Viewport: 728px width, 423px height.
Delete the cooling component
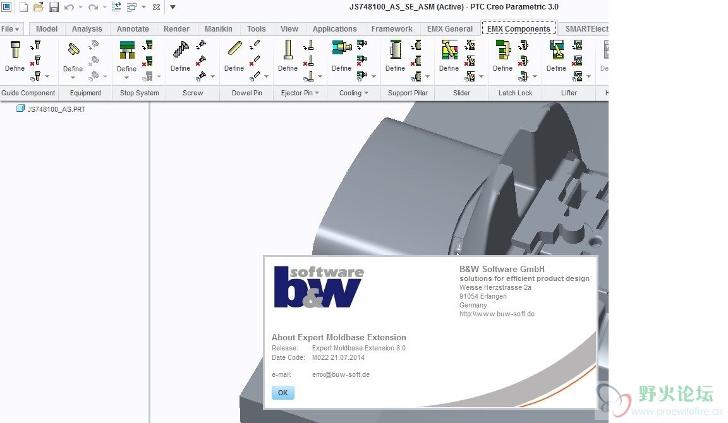coord(362,61)
